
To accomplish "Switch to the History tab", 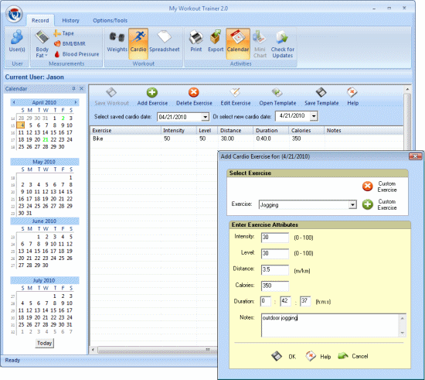I will pos(70,20).
